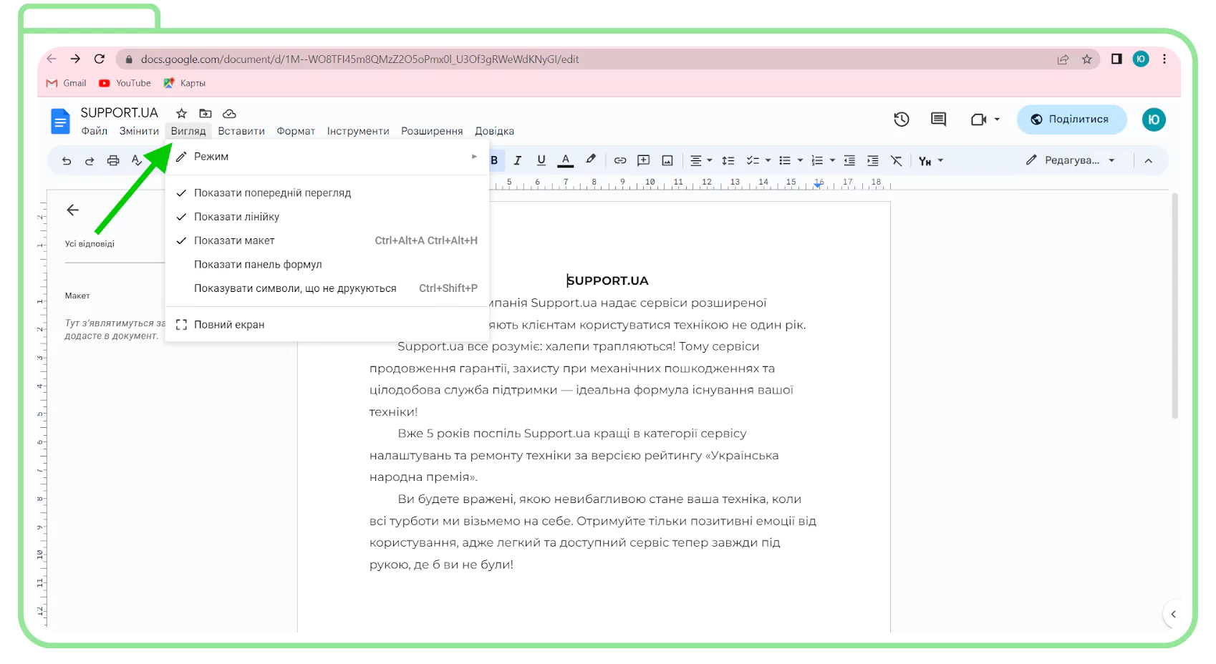Toggle Показати попередній перегляд option
Image resolution: width=1216 pixels, height=664 pixels.
pos(327,192)
